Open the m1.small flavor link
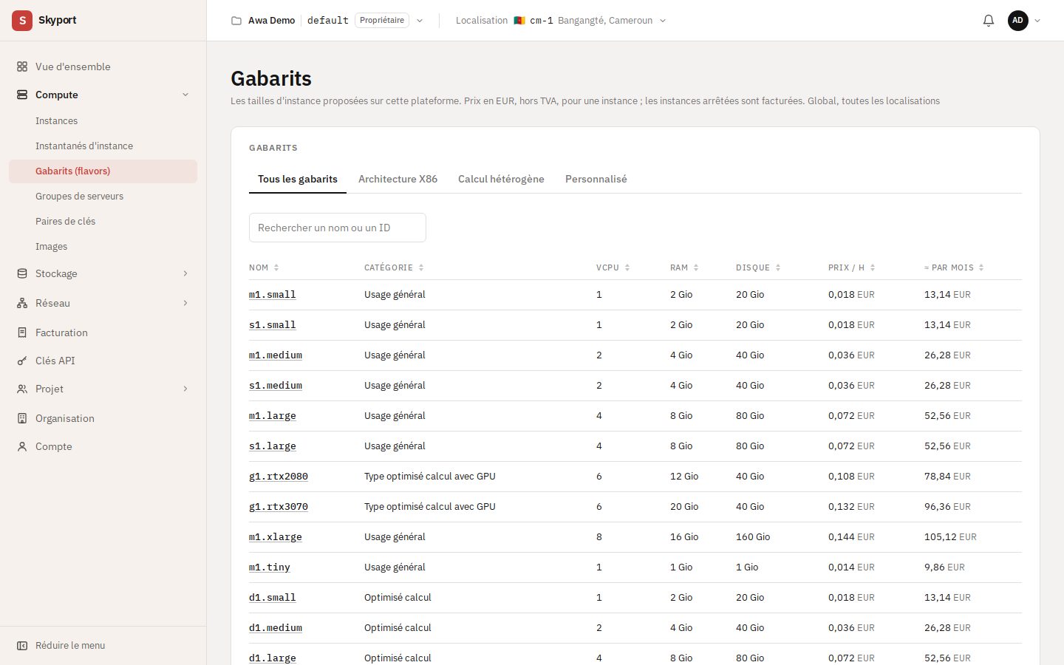 point(273,294)
